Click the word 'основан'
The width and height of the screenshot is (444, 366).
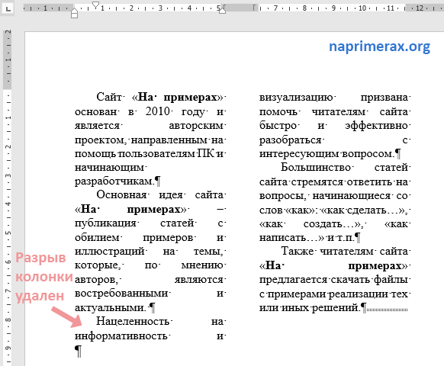point(95,111)
